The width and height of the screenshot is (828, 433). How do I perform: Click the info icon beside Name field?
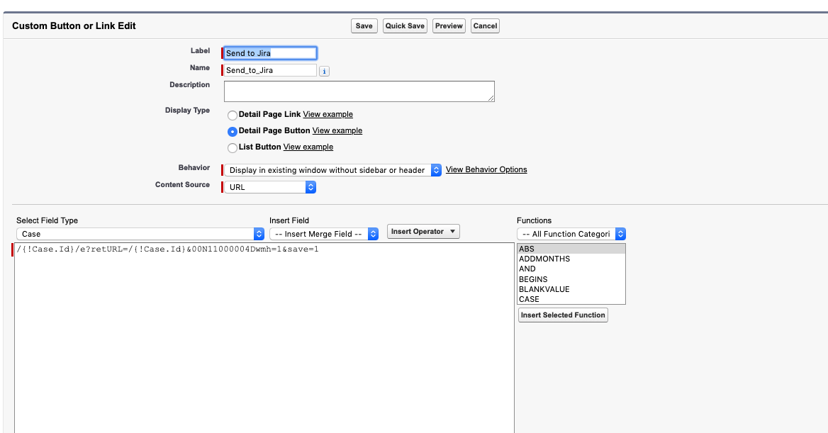point(324,71)
